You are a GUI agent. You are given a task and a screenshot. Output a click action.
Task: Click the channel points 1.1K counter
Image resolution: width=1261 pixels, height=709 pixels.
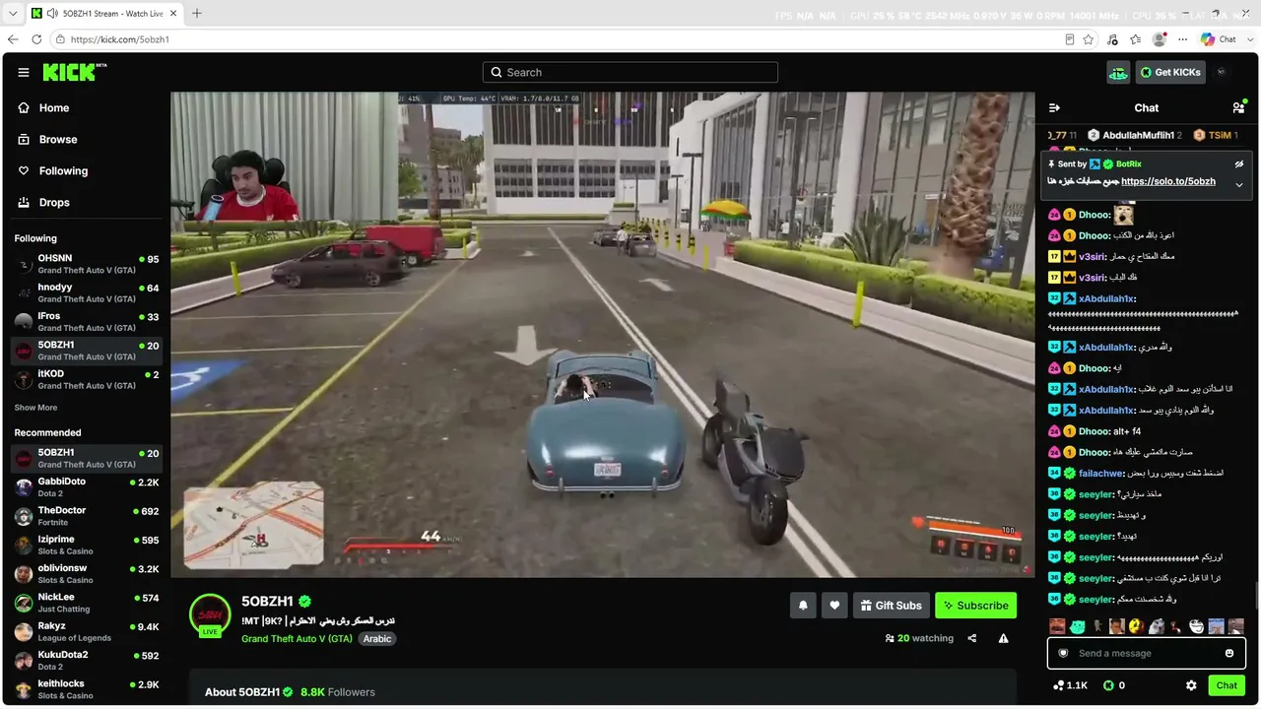click(x=1070, y=685)
